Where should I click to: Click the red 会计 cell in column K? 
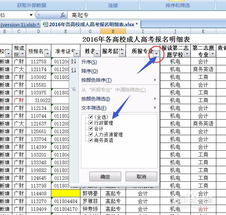203,209
